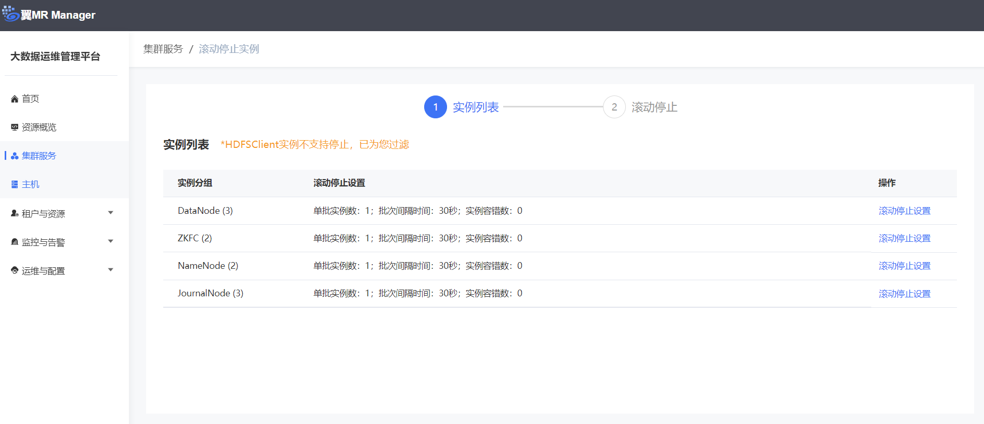
Task: Click the 大数据运维管理平台 sidebar title
Action: (x=55, y=57)
